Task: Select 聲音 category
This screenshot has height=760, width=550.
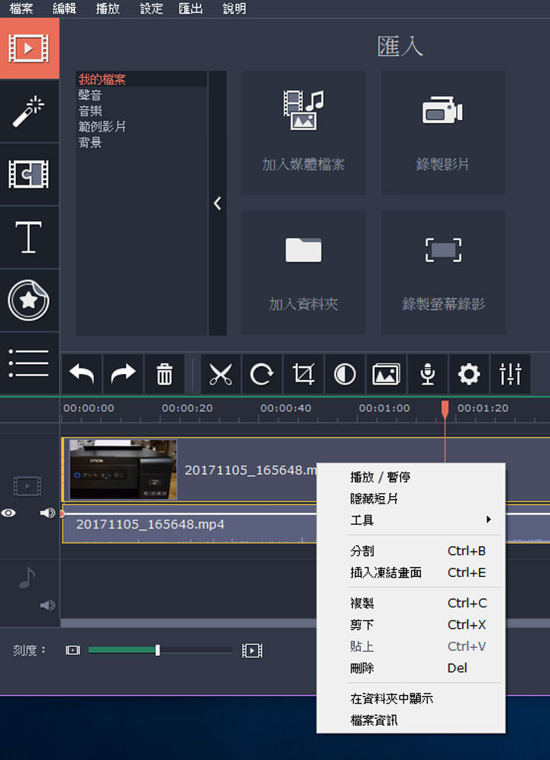Action: pos(141,95)
